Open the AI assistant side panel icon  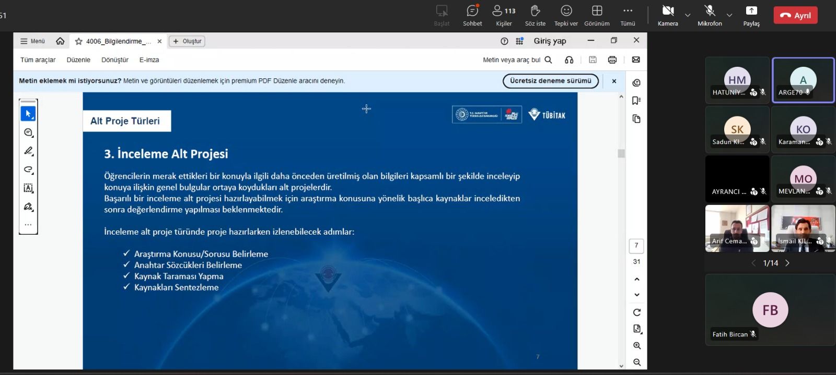636,83
